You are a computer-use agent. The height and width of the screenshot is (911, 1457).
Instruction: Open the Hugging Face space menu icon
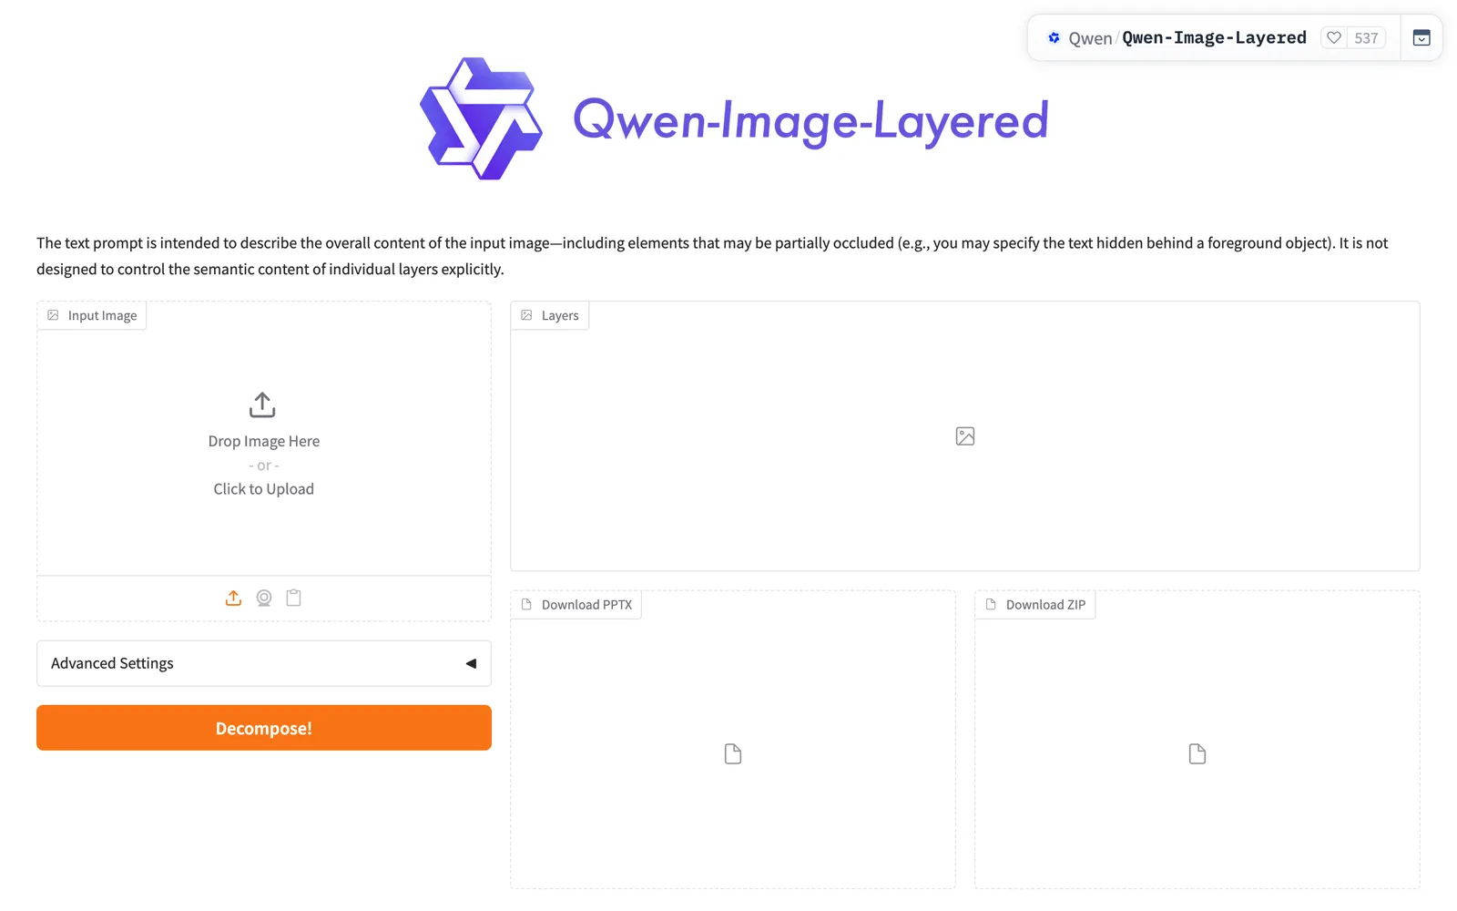pyautogui.click(x=1421, y=37)
